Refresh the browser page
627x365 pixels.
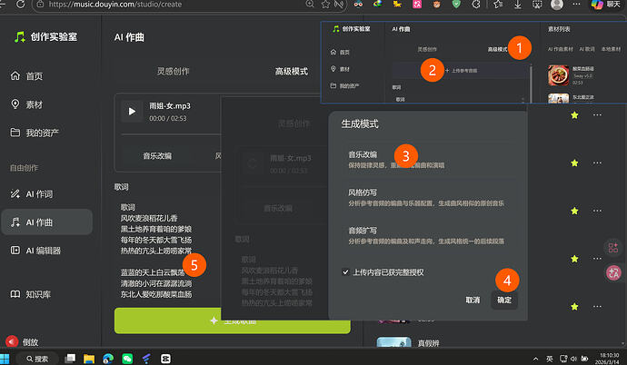point(20,5)
